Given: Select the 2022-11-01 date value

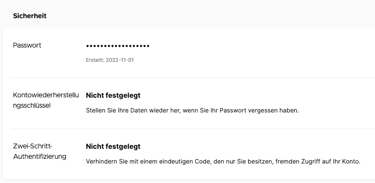Looking at the screenshot, I should click(120, 60).
